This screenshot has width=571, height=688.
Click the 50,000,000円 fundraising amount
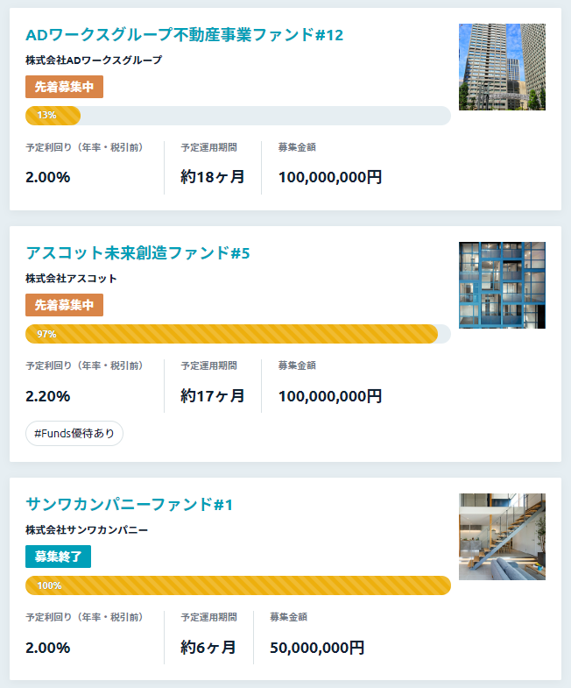[317, 648]
